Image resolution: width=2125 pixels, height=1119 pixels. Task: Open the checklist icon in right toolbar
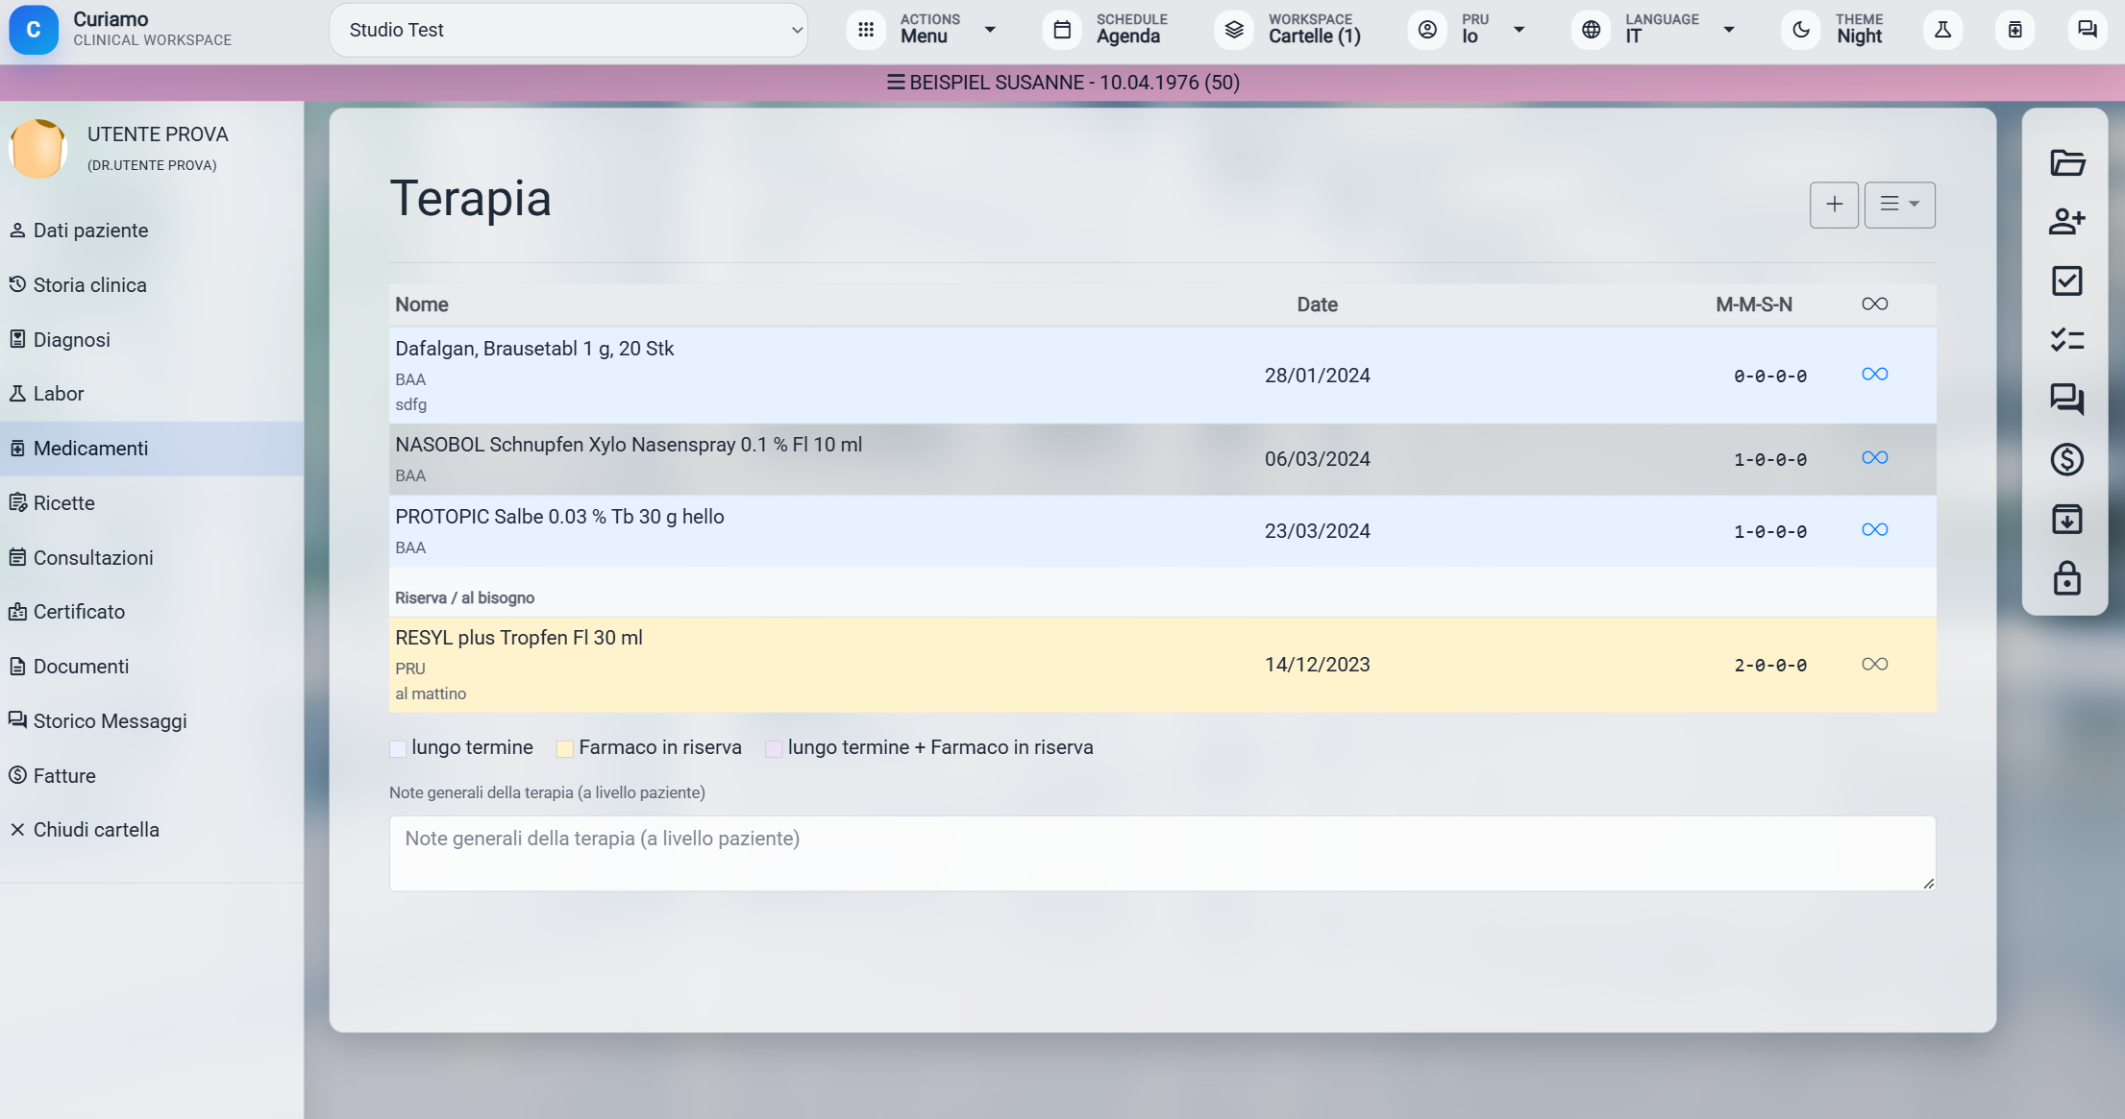pyautogui.click(x=2066, y=340)
